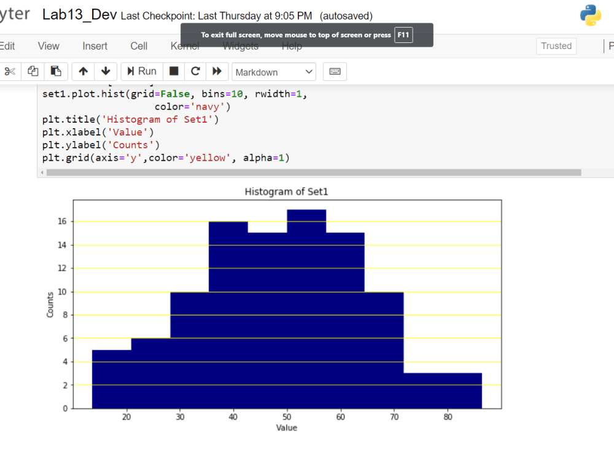Interrupt the kernel stop button
This screenshot has width=614, height=460.
point(174,72)
